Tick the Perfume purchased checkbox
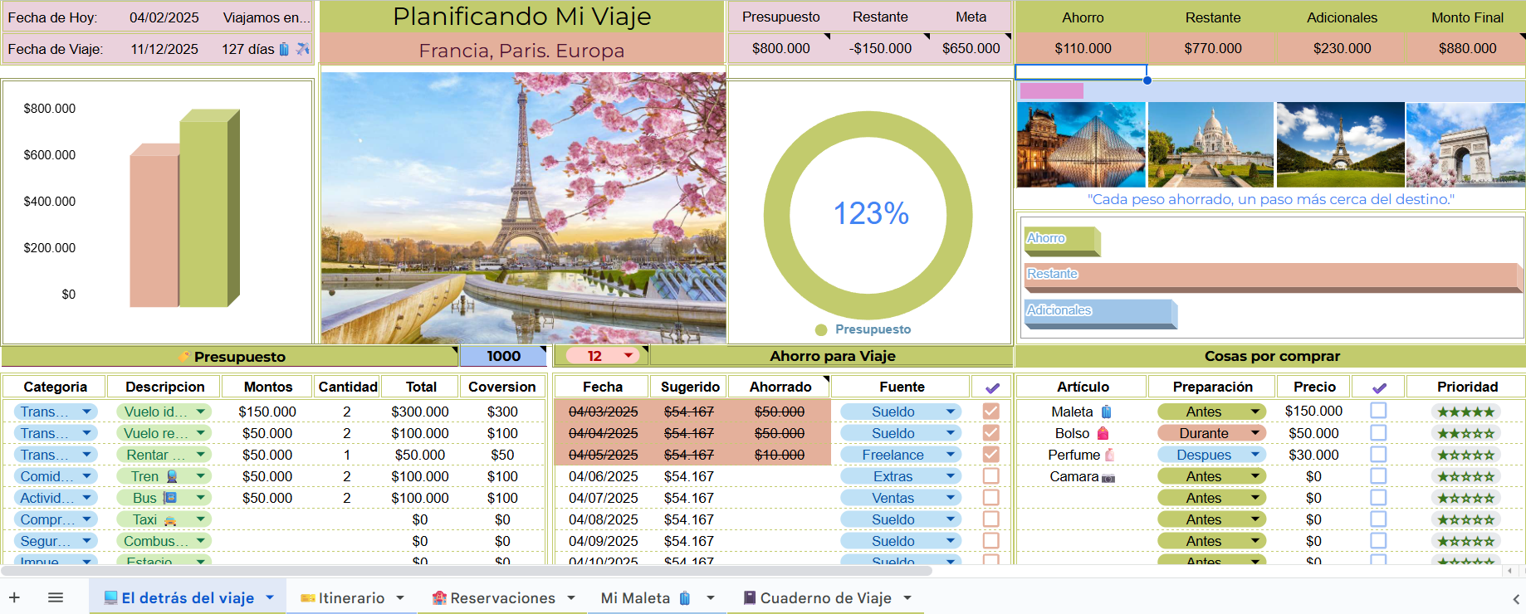Image resolution: width=1526 pixels, height=614 pixels. pyautogui.click(x=1378, y=455)
